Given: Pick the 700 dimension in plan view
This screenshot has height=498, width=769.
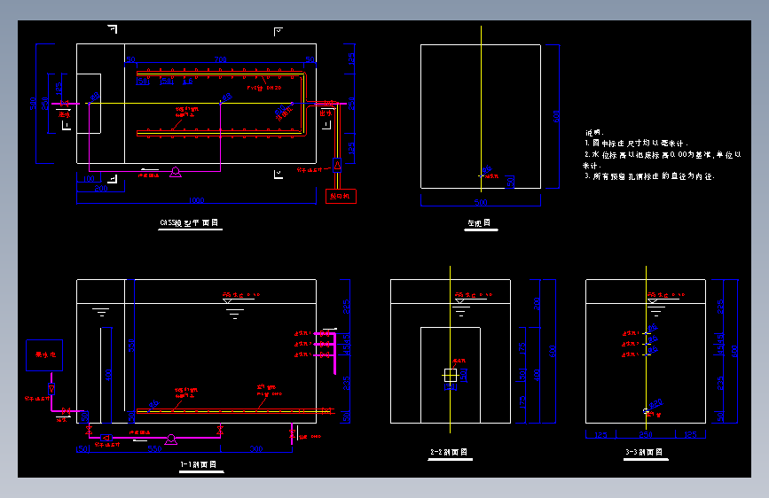Looking at the screenshot, I should pos(221,59).
